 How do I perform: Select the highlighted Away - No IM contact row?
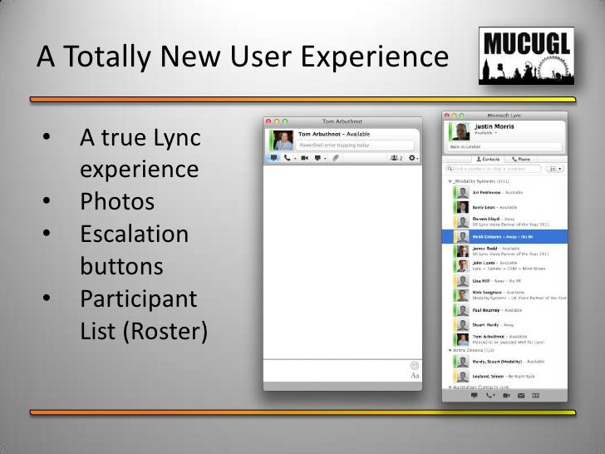(504, 237)
